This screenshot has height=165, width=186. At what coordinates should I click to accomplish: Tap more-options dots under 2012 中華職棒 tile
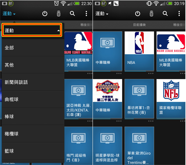click(119, 121)
